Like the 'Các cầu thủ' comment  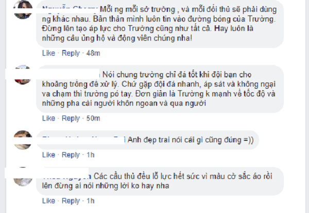48,201
